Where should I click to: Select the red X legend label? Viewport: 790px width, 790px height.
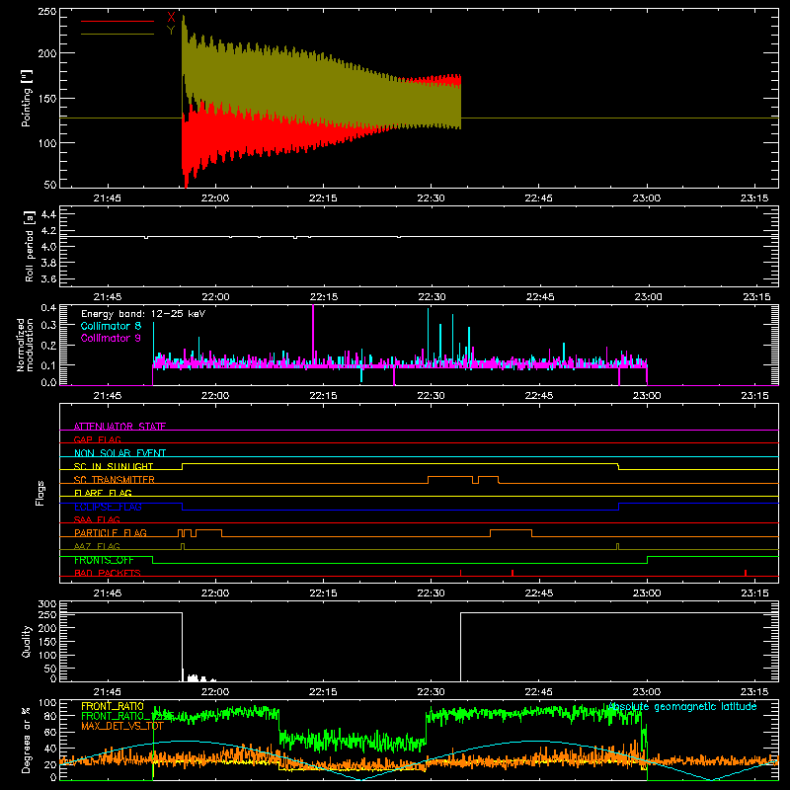171,18
